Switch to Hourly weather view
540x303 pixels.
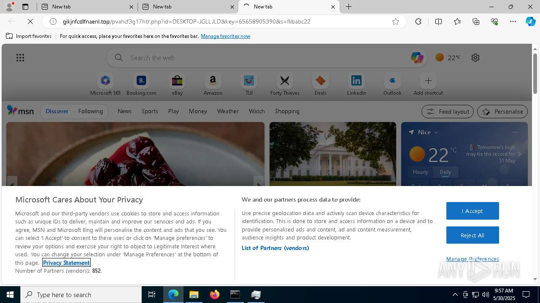point(421,172)
